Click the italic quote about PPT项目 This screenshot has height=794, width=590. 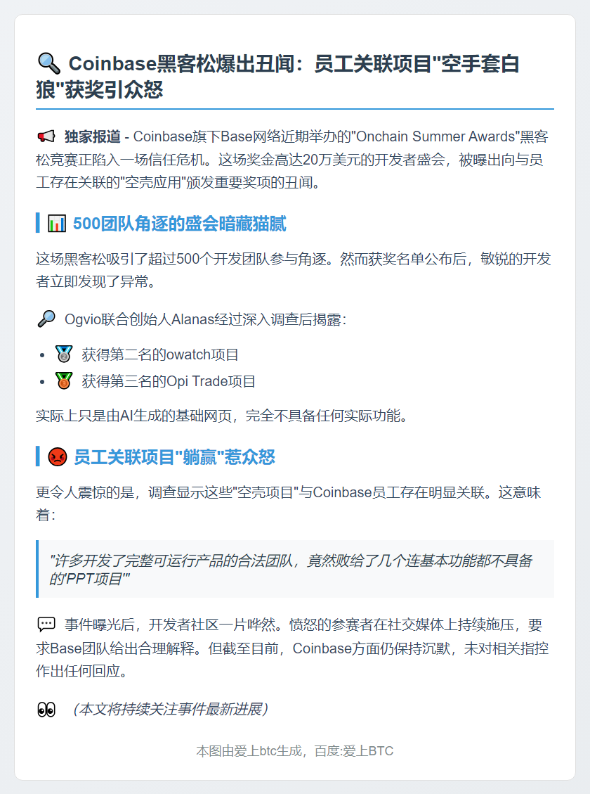291,569
